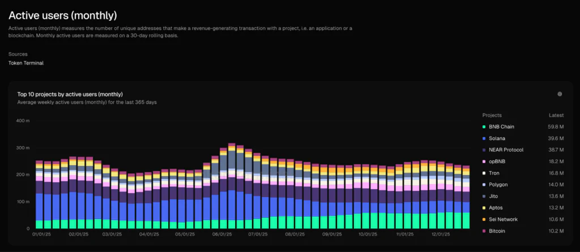
Task: Click the Projects column header
Action: click(492, 115)
